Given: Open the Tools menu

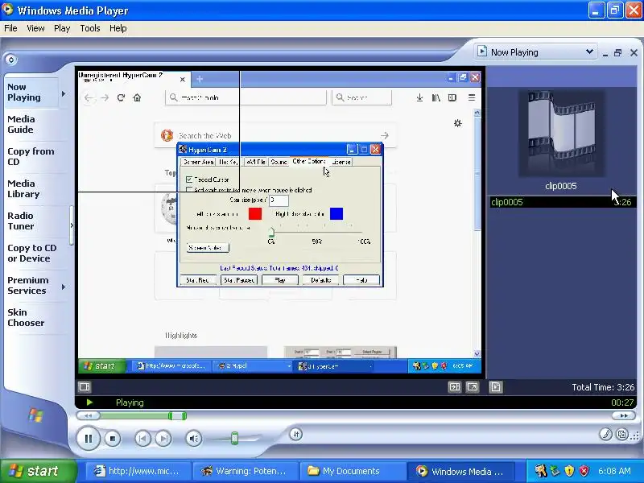Looking at the screenshot, I should 90,28.
